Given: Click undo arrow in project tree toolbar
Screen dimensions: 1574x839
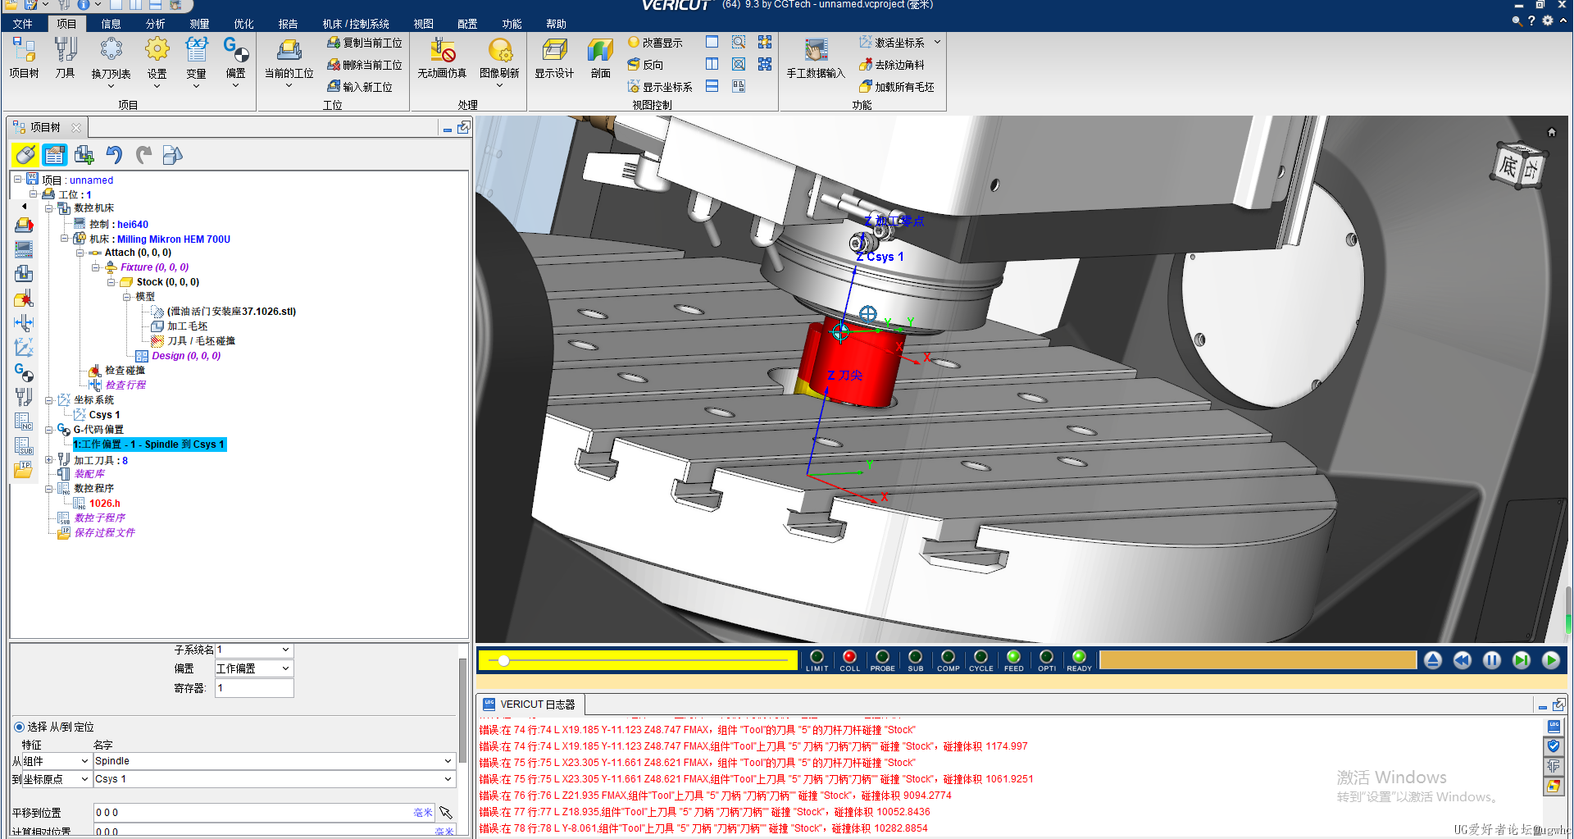Looking at the screenshot, I should (113, 154).
